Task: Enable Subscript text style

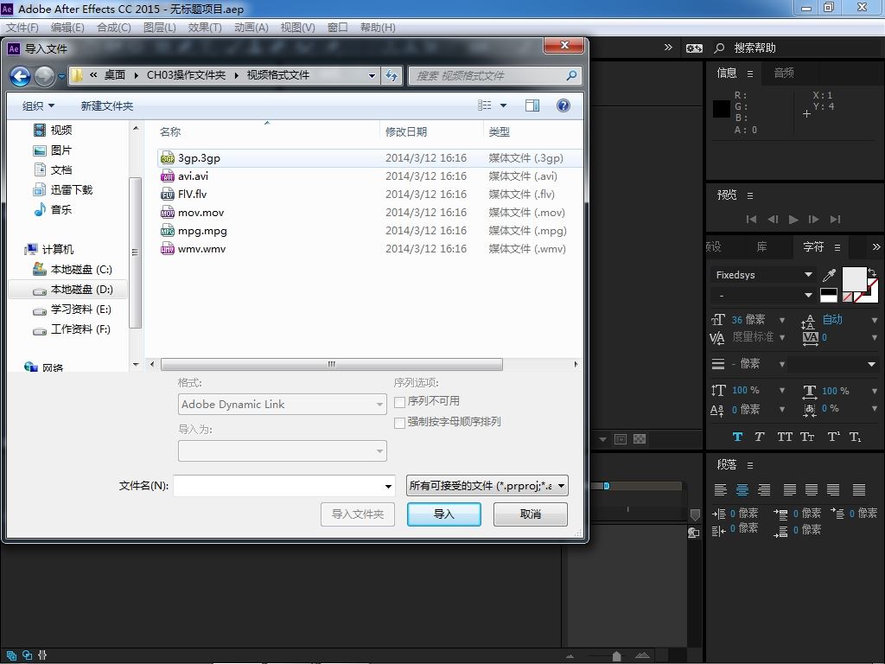Action: [856, 437]
